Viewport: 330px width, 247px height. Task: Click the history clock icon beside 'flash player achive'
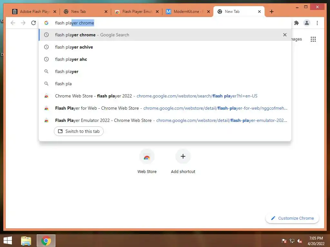point(46,47)
